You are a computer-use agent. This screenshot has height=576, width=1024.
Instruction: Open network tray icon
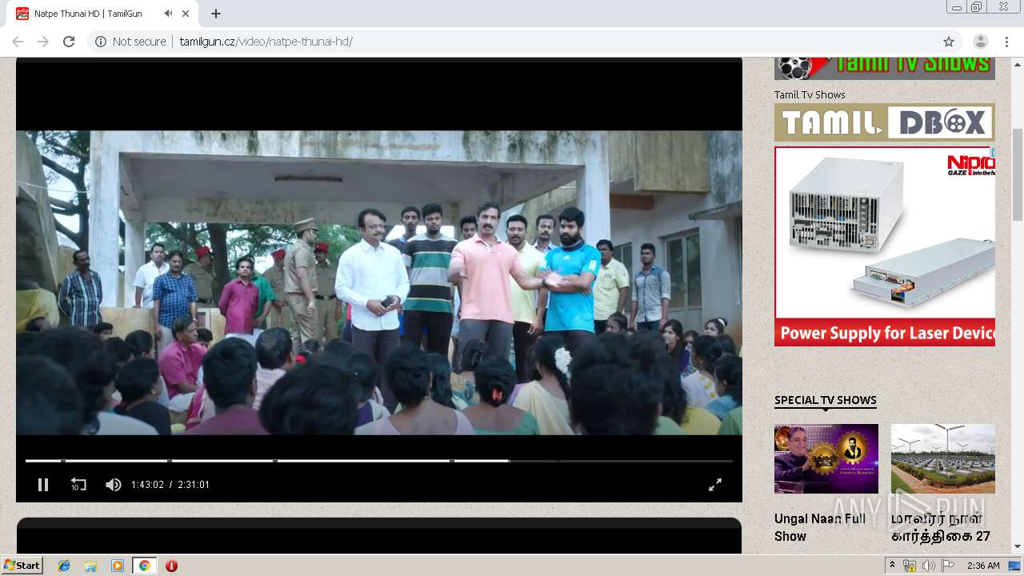(910, 566)
